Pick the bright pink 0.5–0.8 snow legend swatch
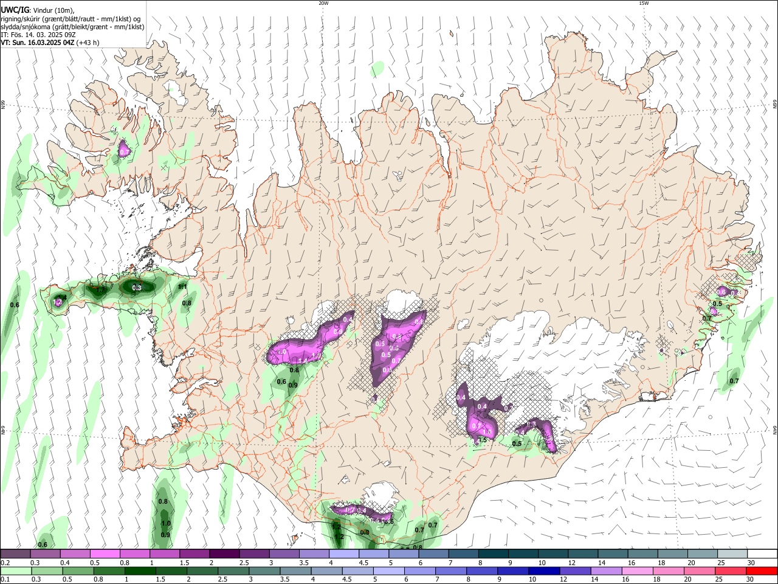The height and width of the screenshot is (584, 778). coord(105,554)
